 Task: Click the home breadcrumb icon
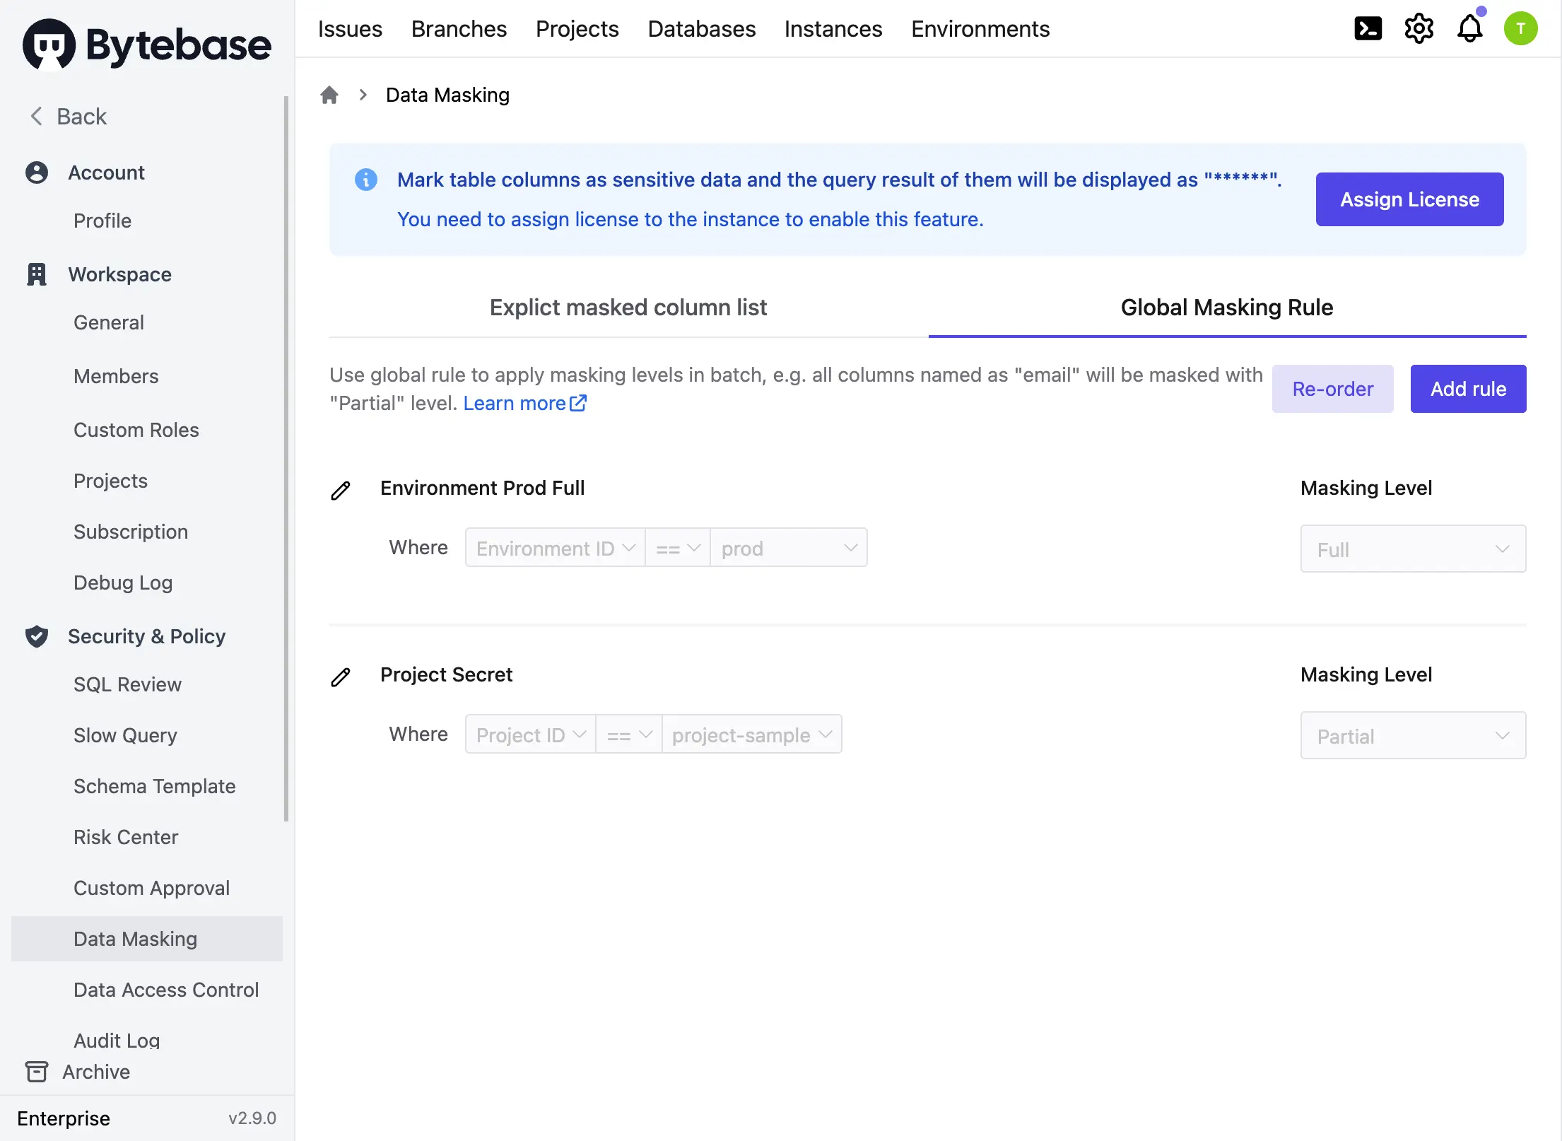coord(329,95)
